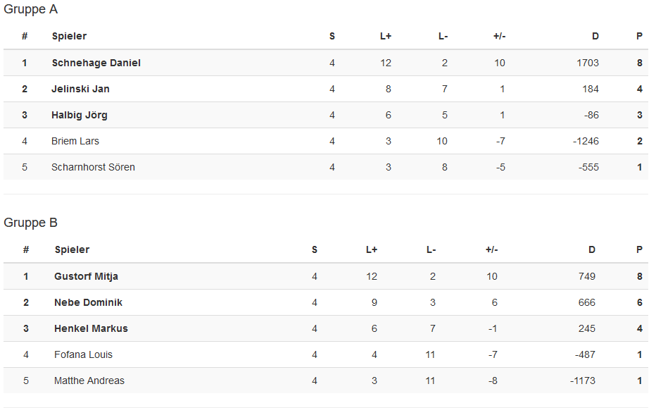Click Schnehage Daniel's 1703 difference value
Image resolution: width=656 pixels, height=408 pixels.
tap(587, 63)
